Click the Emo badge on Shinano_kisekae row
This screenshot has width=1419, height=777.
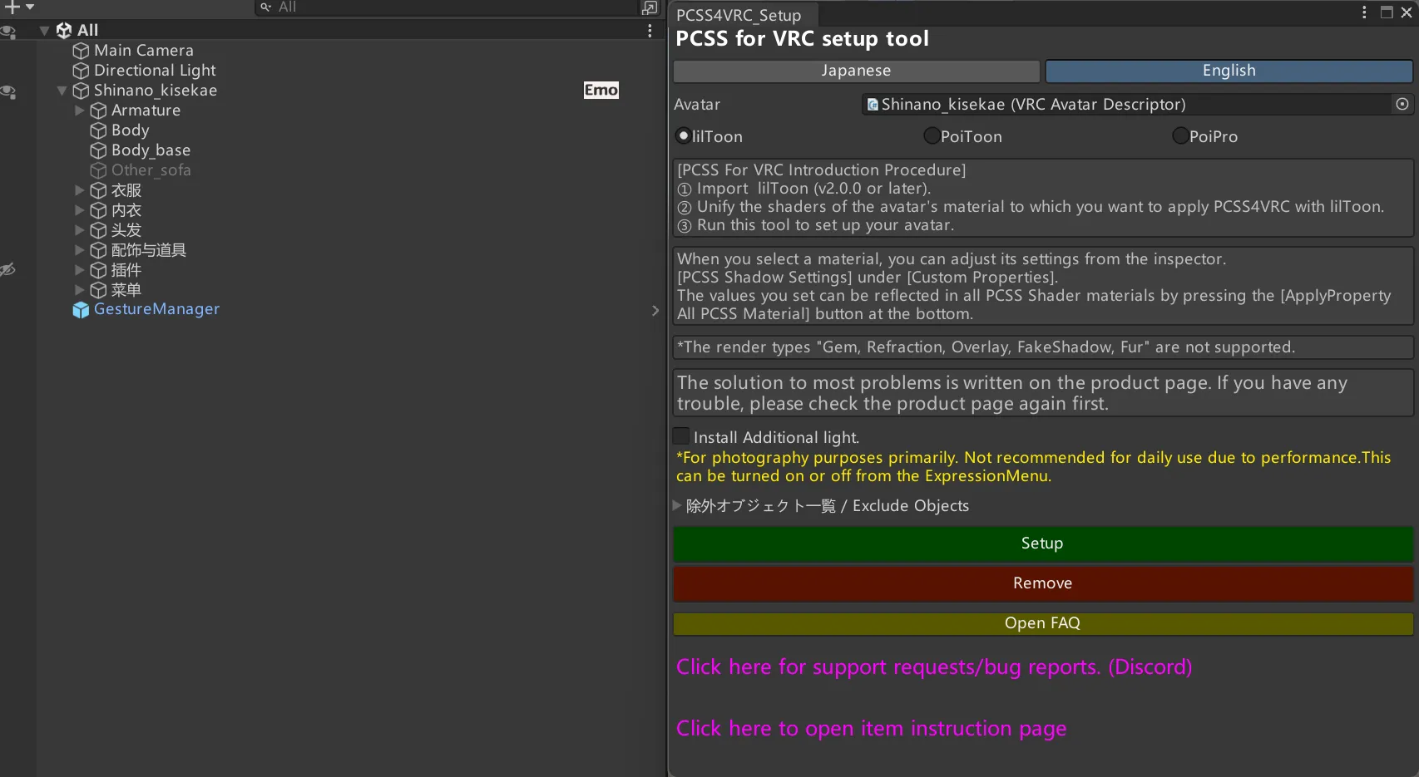(x=601, y=90)
